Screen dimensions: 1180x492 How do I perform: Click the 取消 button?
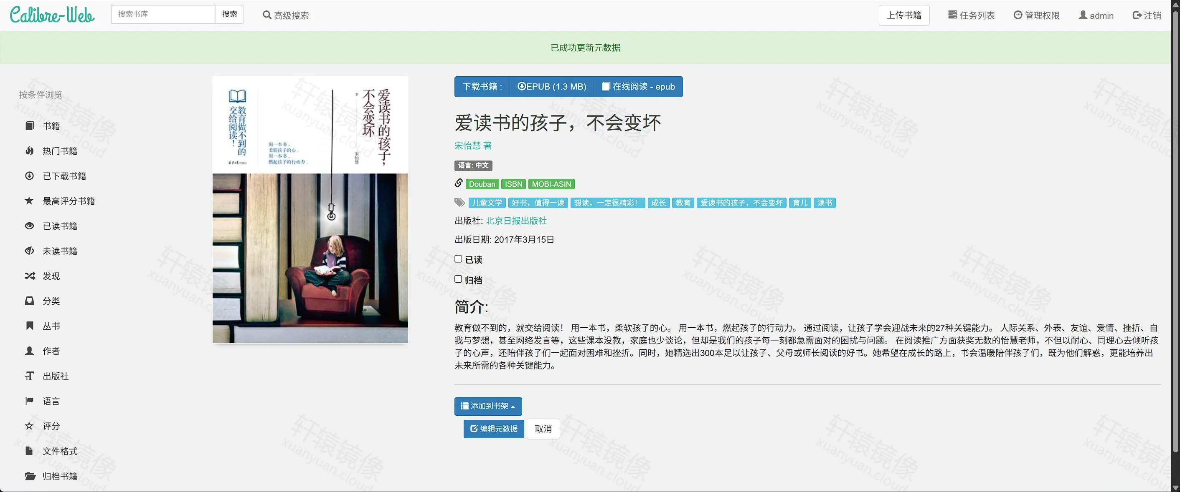pyautogui.click(x=543, y=429)
